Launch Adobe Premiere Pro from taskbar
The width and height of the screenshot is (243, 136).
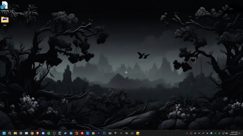click(x=99, y=133)
